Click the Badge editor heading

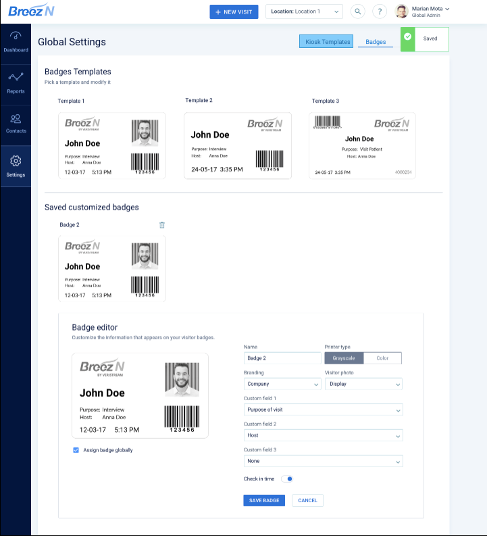pyautogui.click(x=95, y=327)
